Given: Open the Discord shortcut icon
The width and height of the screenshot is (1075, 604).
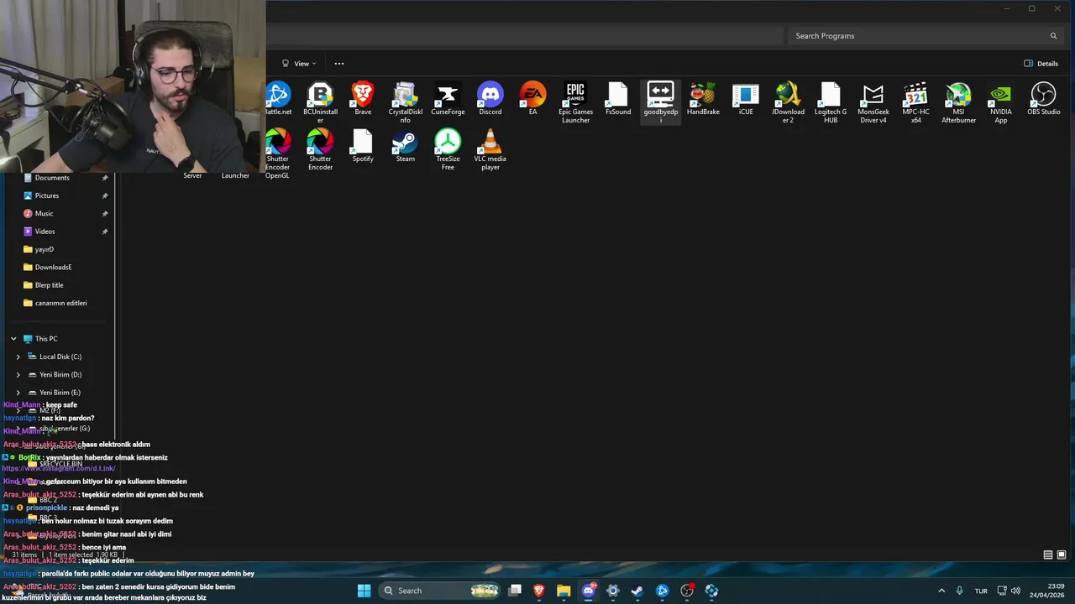Looking at the screenshot, I should (x=490, y=99).
